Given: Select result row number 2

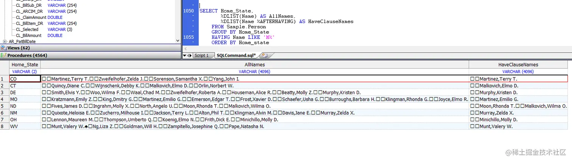Looking at the screenshot, I should [5, 86].
